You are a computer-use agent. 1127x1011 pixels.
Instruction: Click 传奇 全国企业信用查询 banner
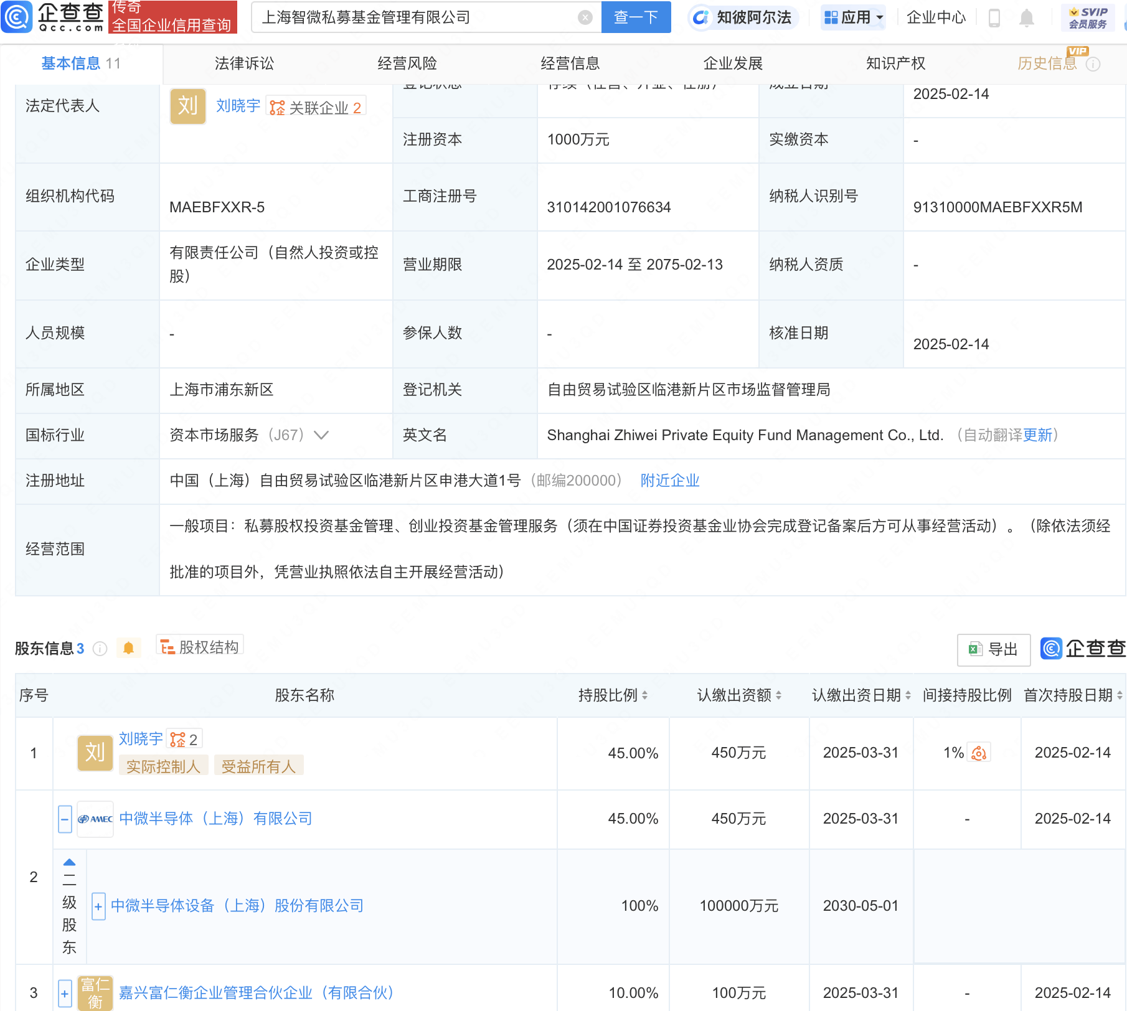pyautogui.click(x=172, y=17)
